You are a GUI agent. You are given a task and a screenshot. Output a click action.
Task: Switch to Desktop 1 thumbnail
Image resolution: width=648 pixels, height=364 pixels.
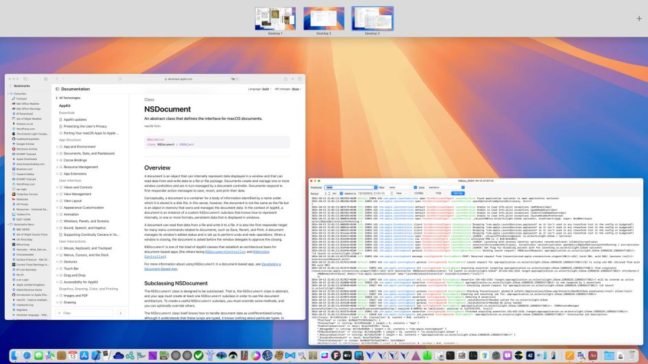(x=275, y=19)
